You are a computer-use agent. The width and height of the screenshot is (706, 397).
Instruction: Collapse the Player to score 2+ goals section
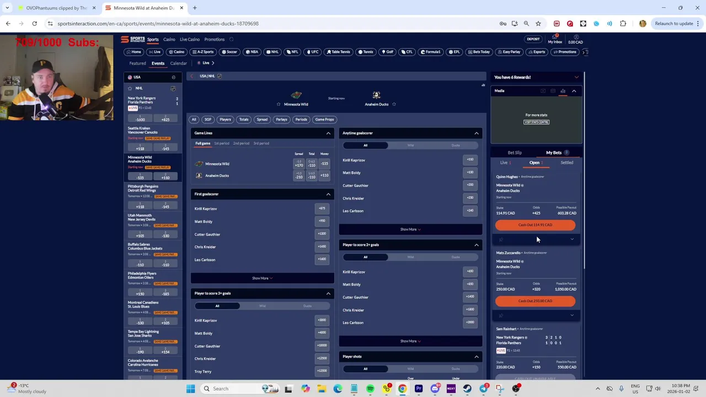pyautogui.click(x=477, y=245)
